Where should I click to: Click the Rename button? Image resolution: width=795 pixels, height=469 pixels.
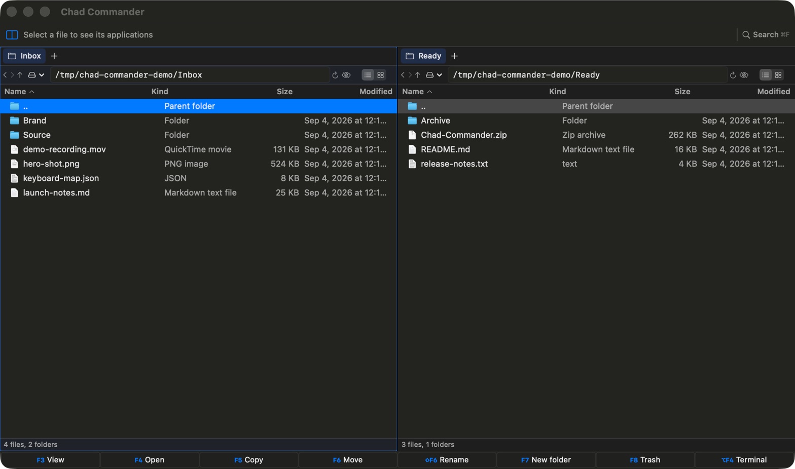click(447, 460)
